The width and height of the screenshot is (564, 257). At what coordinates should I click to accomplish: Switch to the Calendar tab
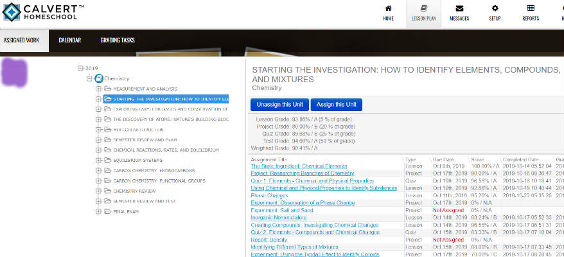(69, 40)
